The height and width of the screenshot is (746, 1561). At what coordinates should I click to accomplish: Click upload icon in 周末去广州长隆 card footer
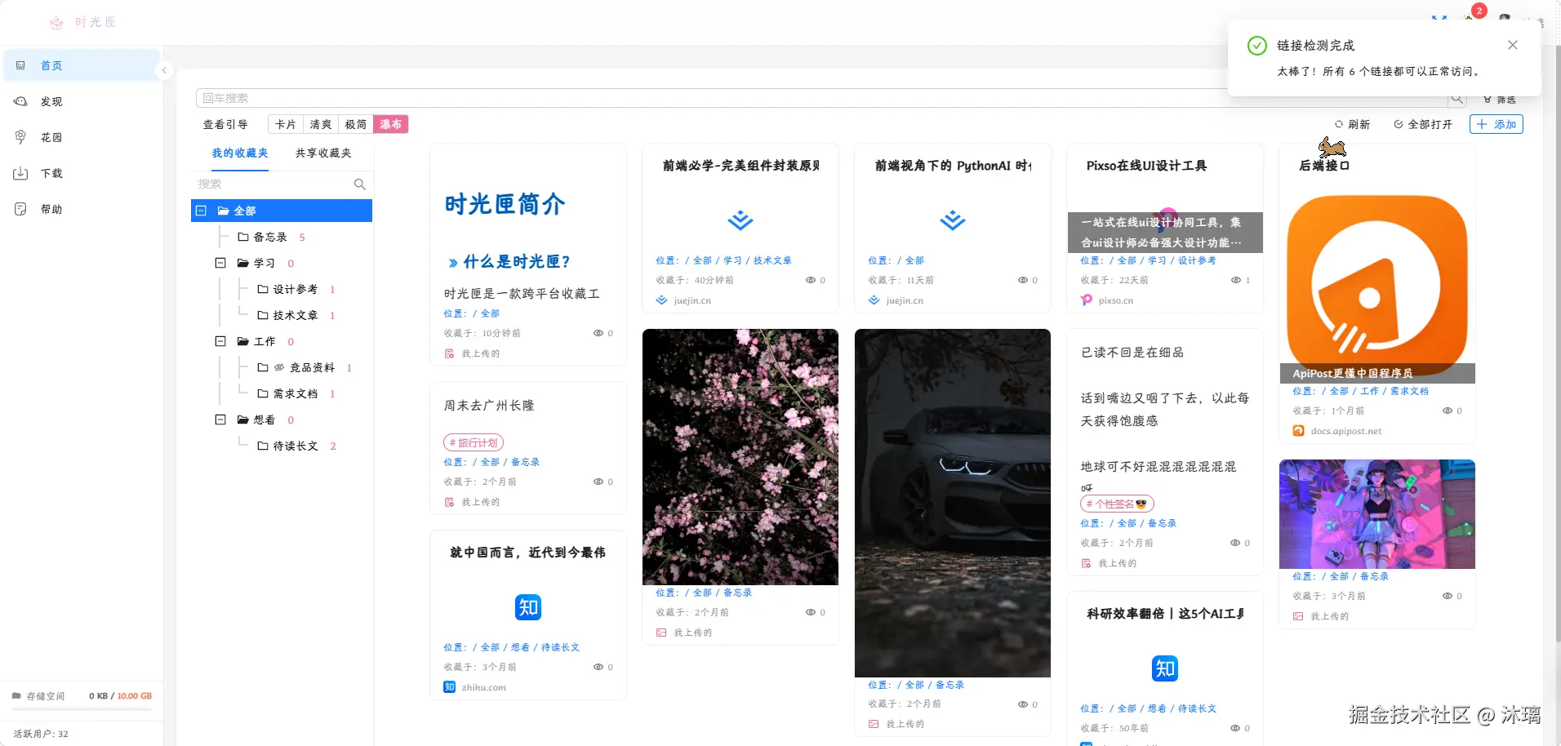450,502
